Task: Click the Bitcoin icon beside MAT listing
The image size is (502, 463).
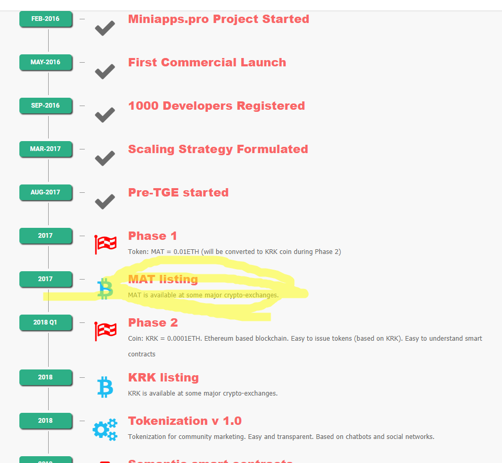Action: point(105,288)
